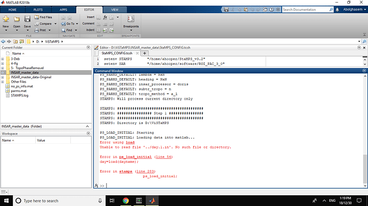Open Find Files tool

click(43, 17)
